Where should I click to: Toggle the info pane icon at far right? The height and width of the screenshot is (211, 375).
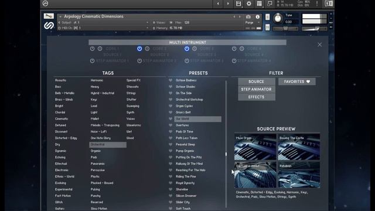tap(329, 4)
